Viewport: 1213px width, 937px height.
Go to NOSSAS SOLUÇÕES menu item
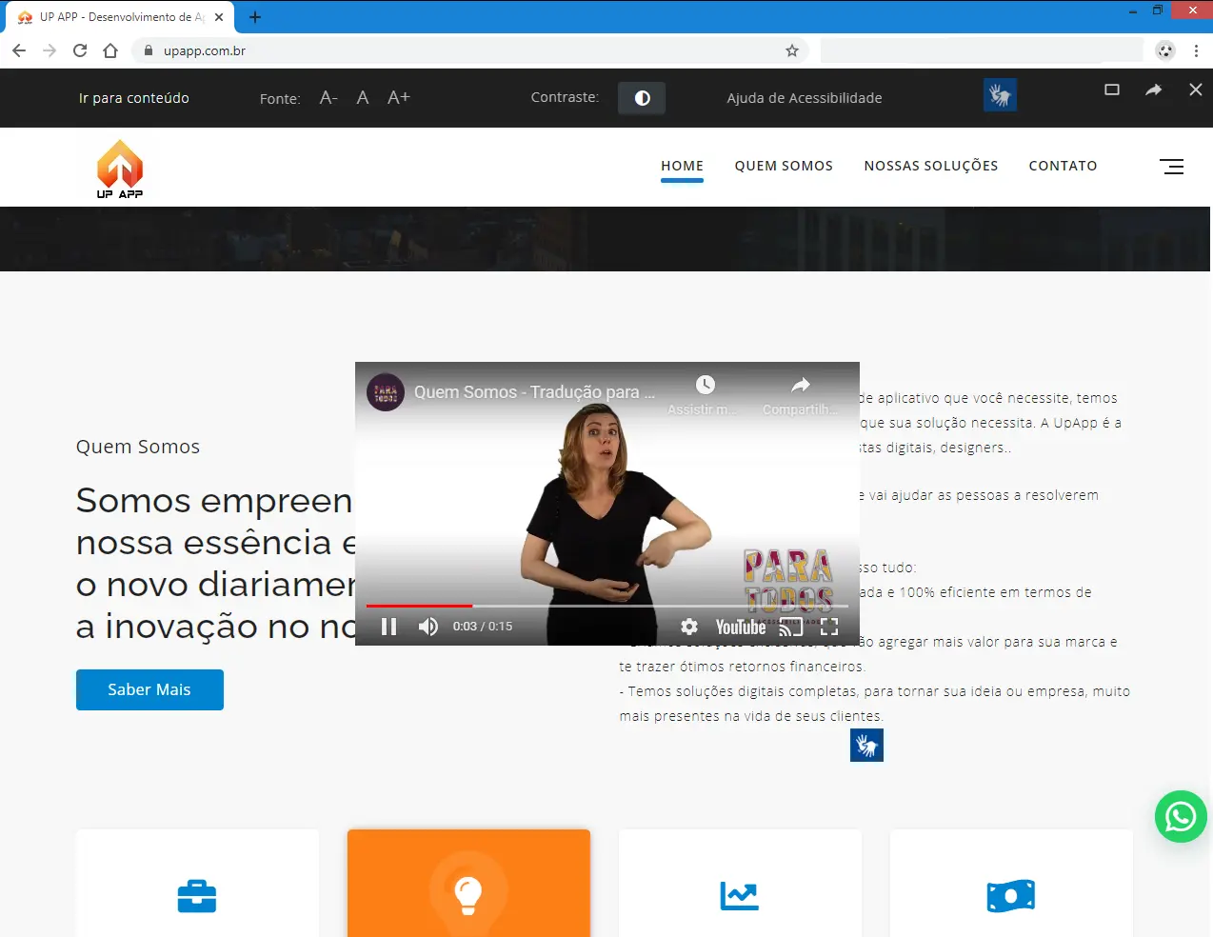[x=930, y=166]
